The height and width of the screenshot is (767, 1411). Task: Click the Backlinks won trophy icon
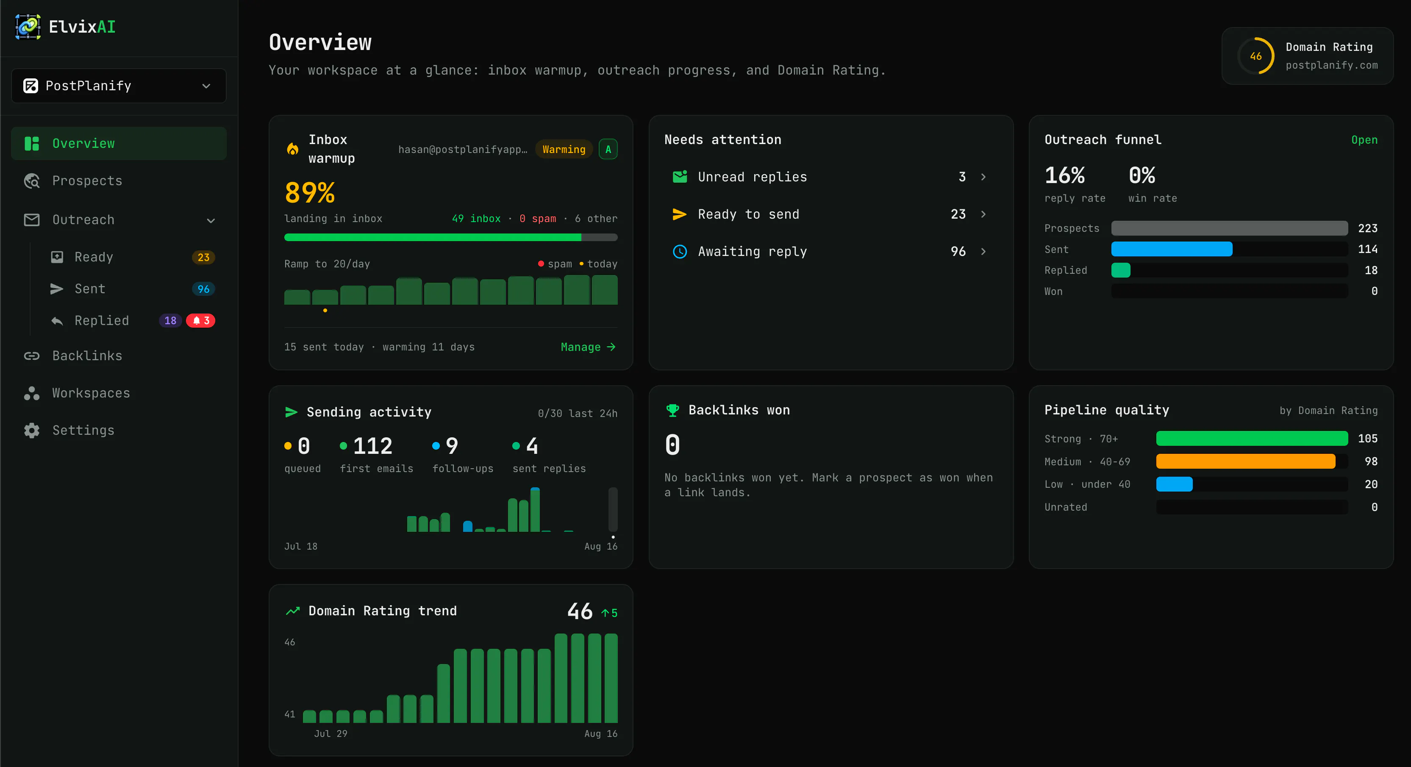(x=672, y=410)
